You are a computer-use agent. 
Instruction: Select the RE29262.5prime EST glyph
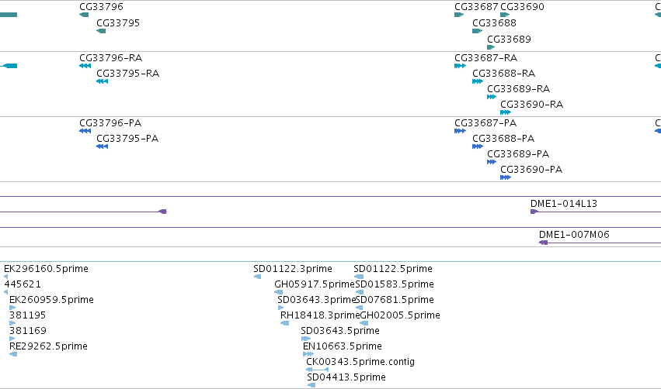13,354
